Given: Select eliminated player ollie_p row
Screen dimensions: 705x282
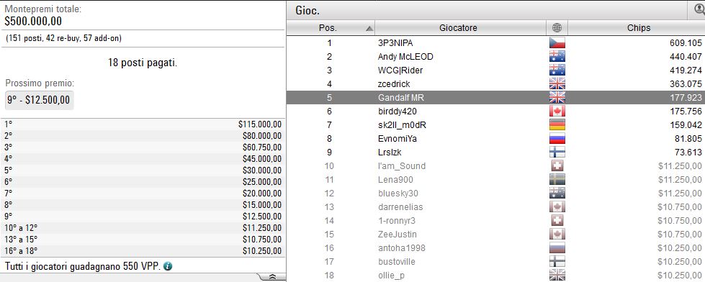Looking at the screenshot, I should click(x=495, y=276).
